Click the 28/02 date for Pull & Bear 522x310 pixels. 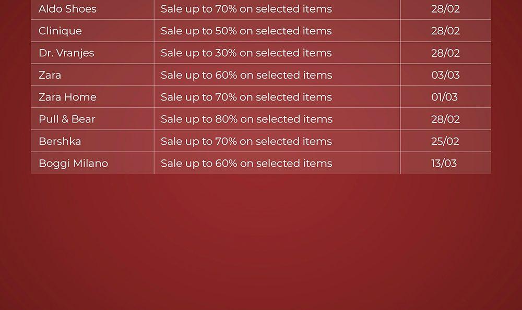click(445, 119)
